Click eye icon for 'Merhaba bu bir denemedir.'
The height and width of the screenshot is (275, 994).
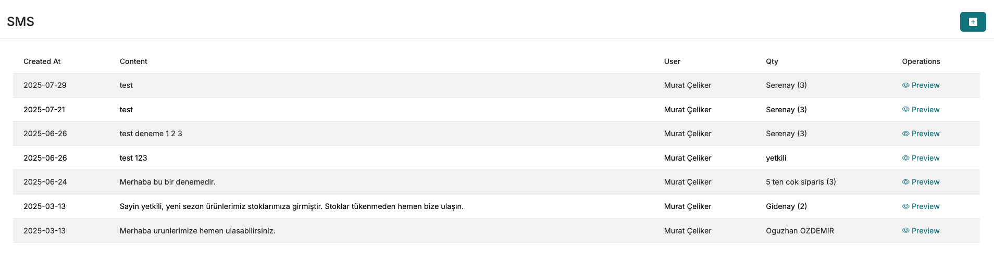pyautogui.click(x=905, y=182)
